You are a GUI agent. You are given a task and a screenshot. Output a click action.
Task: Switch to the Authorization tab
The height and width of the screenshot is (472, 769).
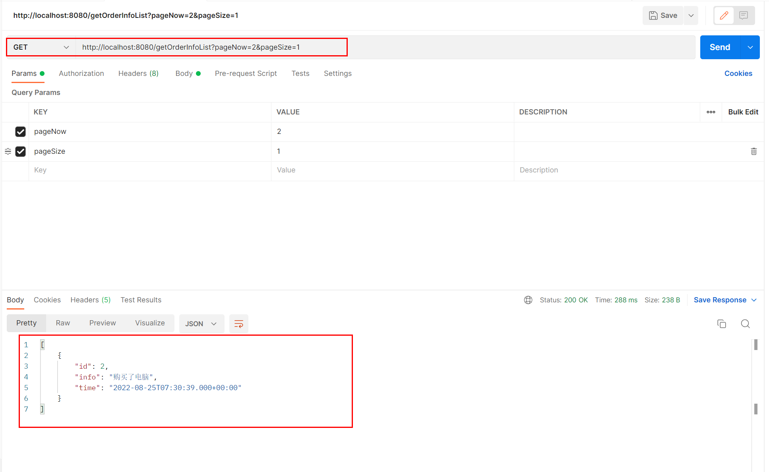tap(81, 74)
